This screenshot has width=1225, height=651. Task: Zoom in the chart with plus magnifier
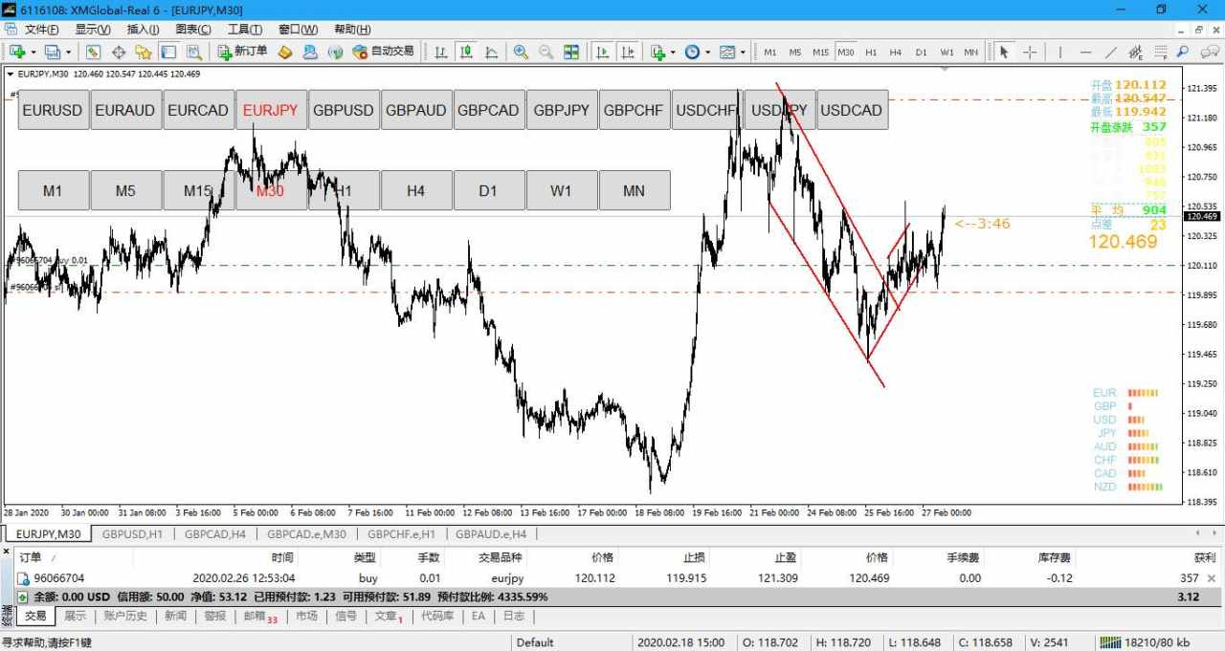click(521, 52)
